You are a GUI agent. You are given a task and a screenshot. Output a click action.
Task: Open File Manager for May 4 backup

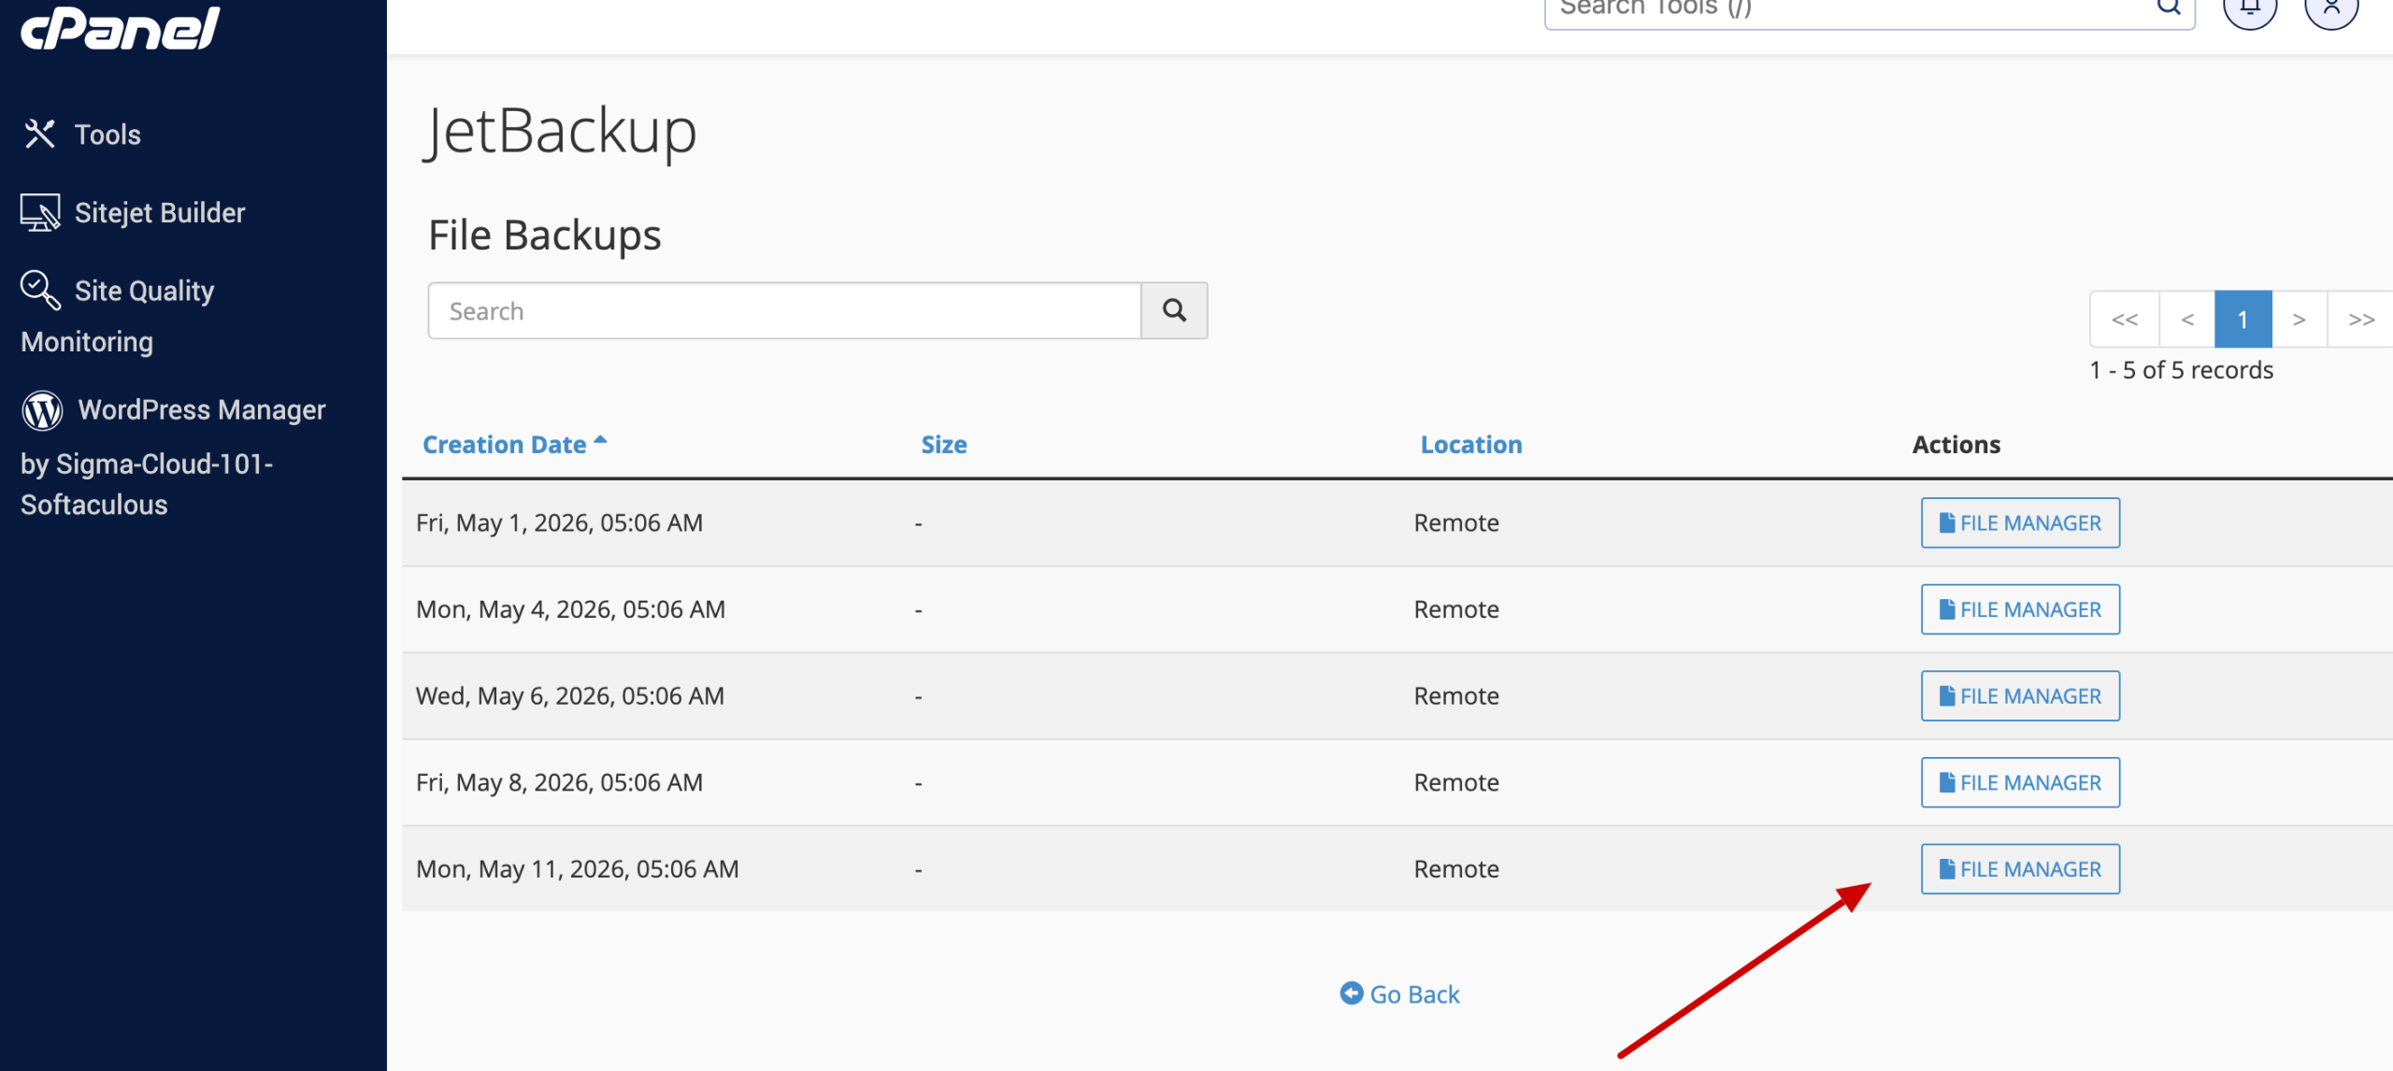click(x=2020, y=609)
